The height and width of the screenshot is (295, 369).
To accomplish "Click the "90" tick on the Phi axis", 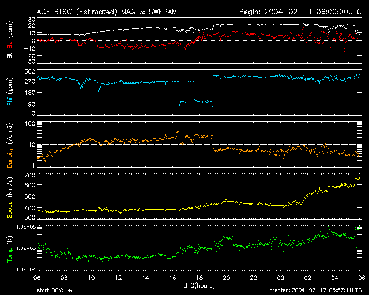I will 32,104.
